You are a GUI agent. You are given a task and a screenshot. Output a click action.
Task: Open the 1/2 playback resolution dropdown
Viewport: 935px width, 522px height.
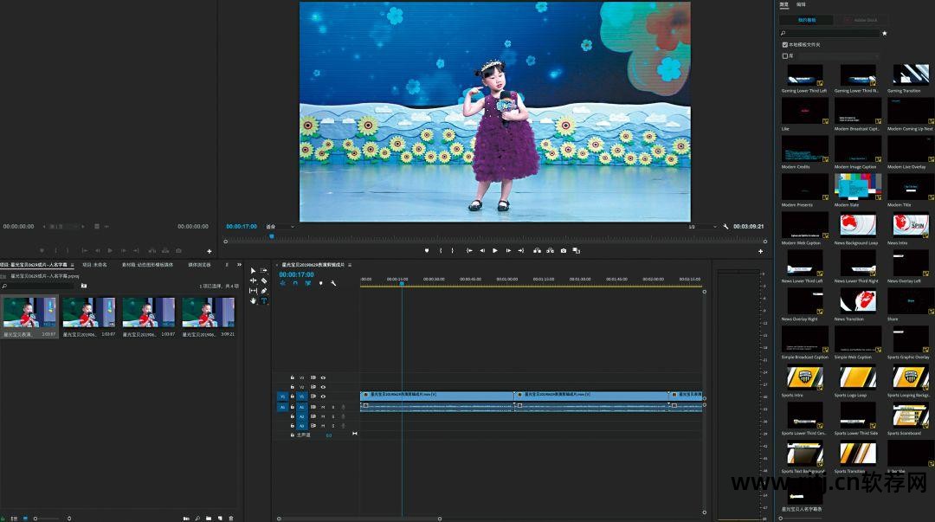tap(702, 227)
